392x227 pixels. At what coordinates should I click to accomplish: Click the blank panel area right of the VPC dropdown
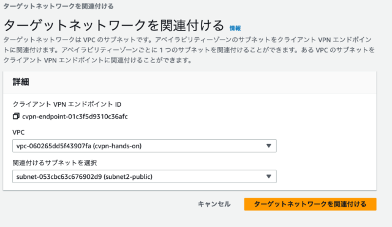(325, 146)
